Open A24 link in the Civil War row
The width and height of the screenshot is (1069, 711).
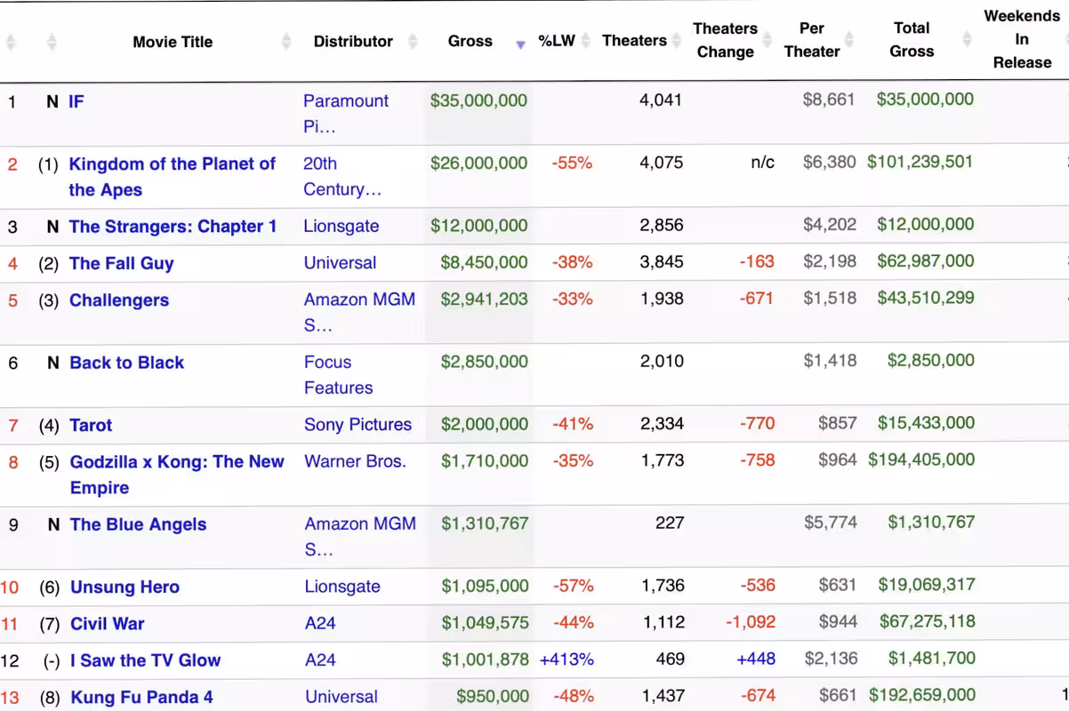[320, 623]
